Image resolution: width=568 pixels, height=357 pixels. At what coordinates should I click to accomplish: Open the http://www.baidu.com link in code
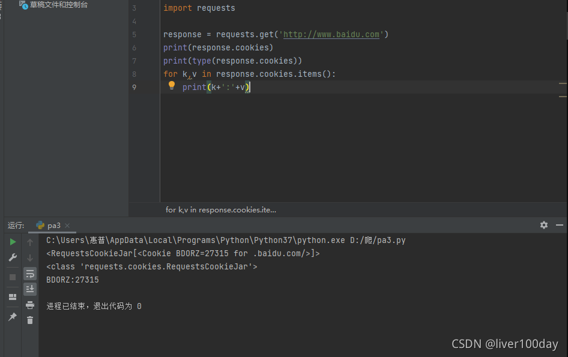pyautogui.click(x=331, y=34)
